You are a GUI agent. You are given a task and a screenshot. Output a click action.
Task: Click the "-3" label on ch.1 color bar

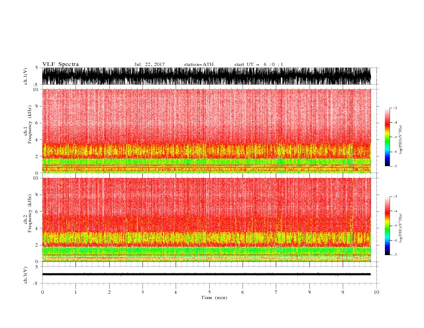click(395, 108)
